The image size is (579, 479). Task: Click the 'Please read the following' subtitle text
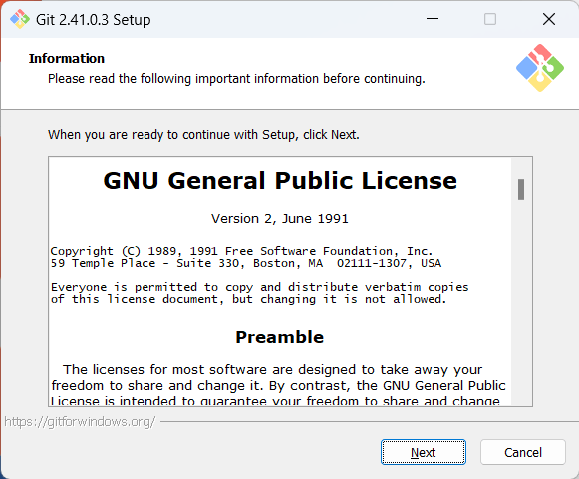[x=236, y=79]
